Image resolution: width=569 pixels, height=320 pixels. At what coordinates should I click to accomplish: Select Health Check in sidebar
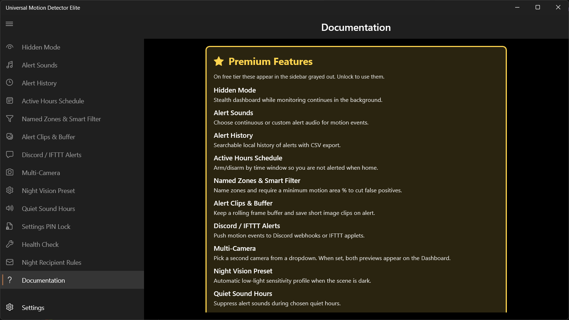tap(72, 244)
